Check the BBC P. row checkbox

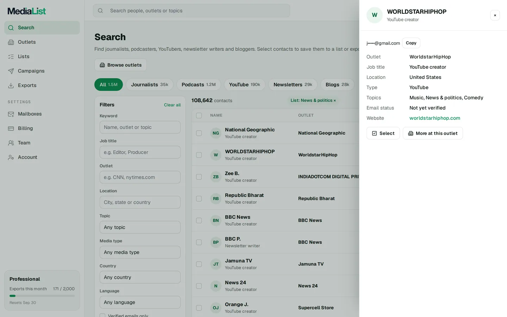point(199,242)
